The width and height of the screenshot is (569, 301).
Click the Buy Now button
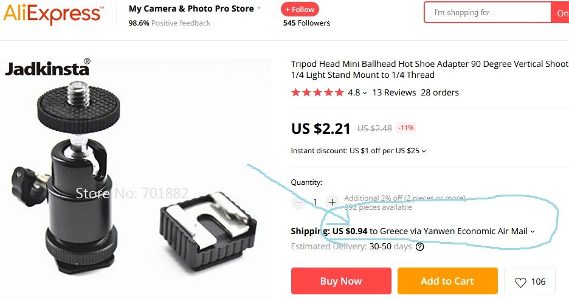coord(341,281)
